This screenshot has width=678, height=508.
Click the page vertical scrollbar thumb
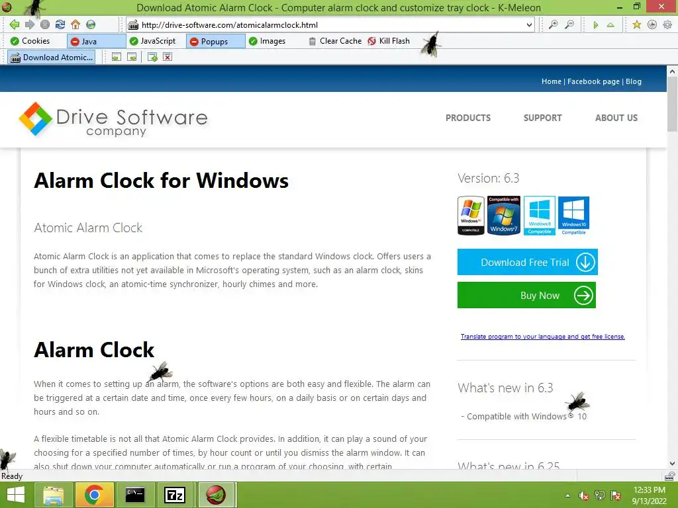coord(672,104)
